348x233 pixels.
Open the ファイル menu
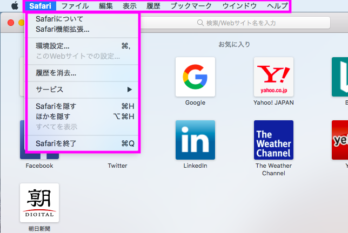point(75,6)
